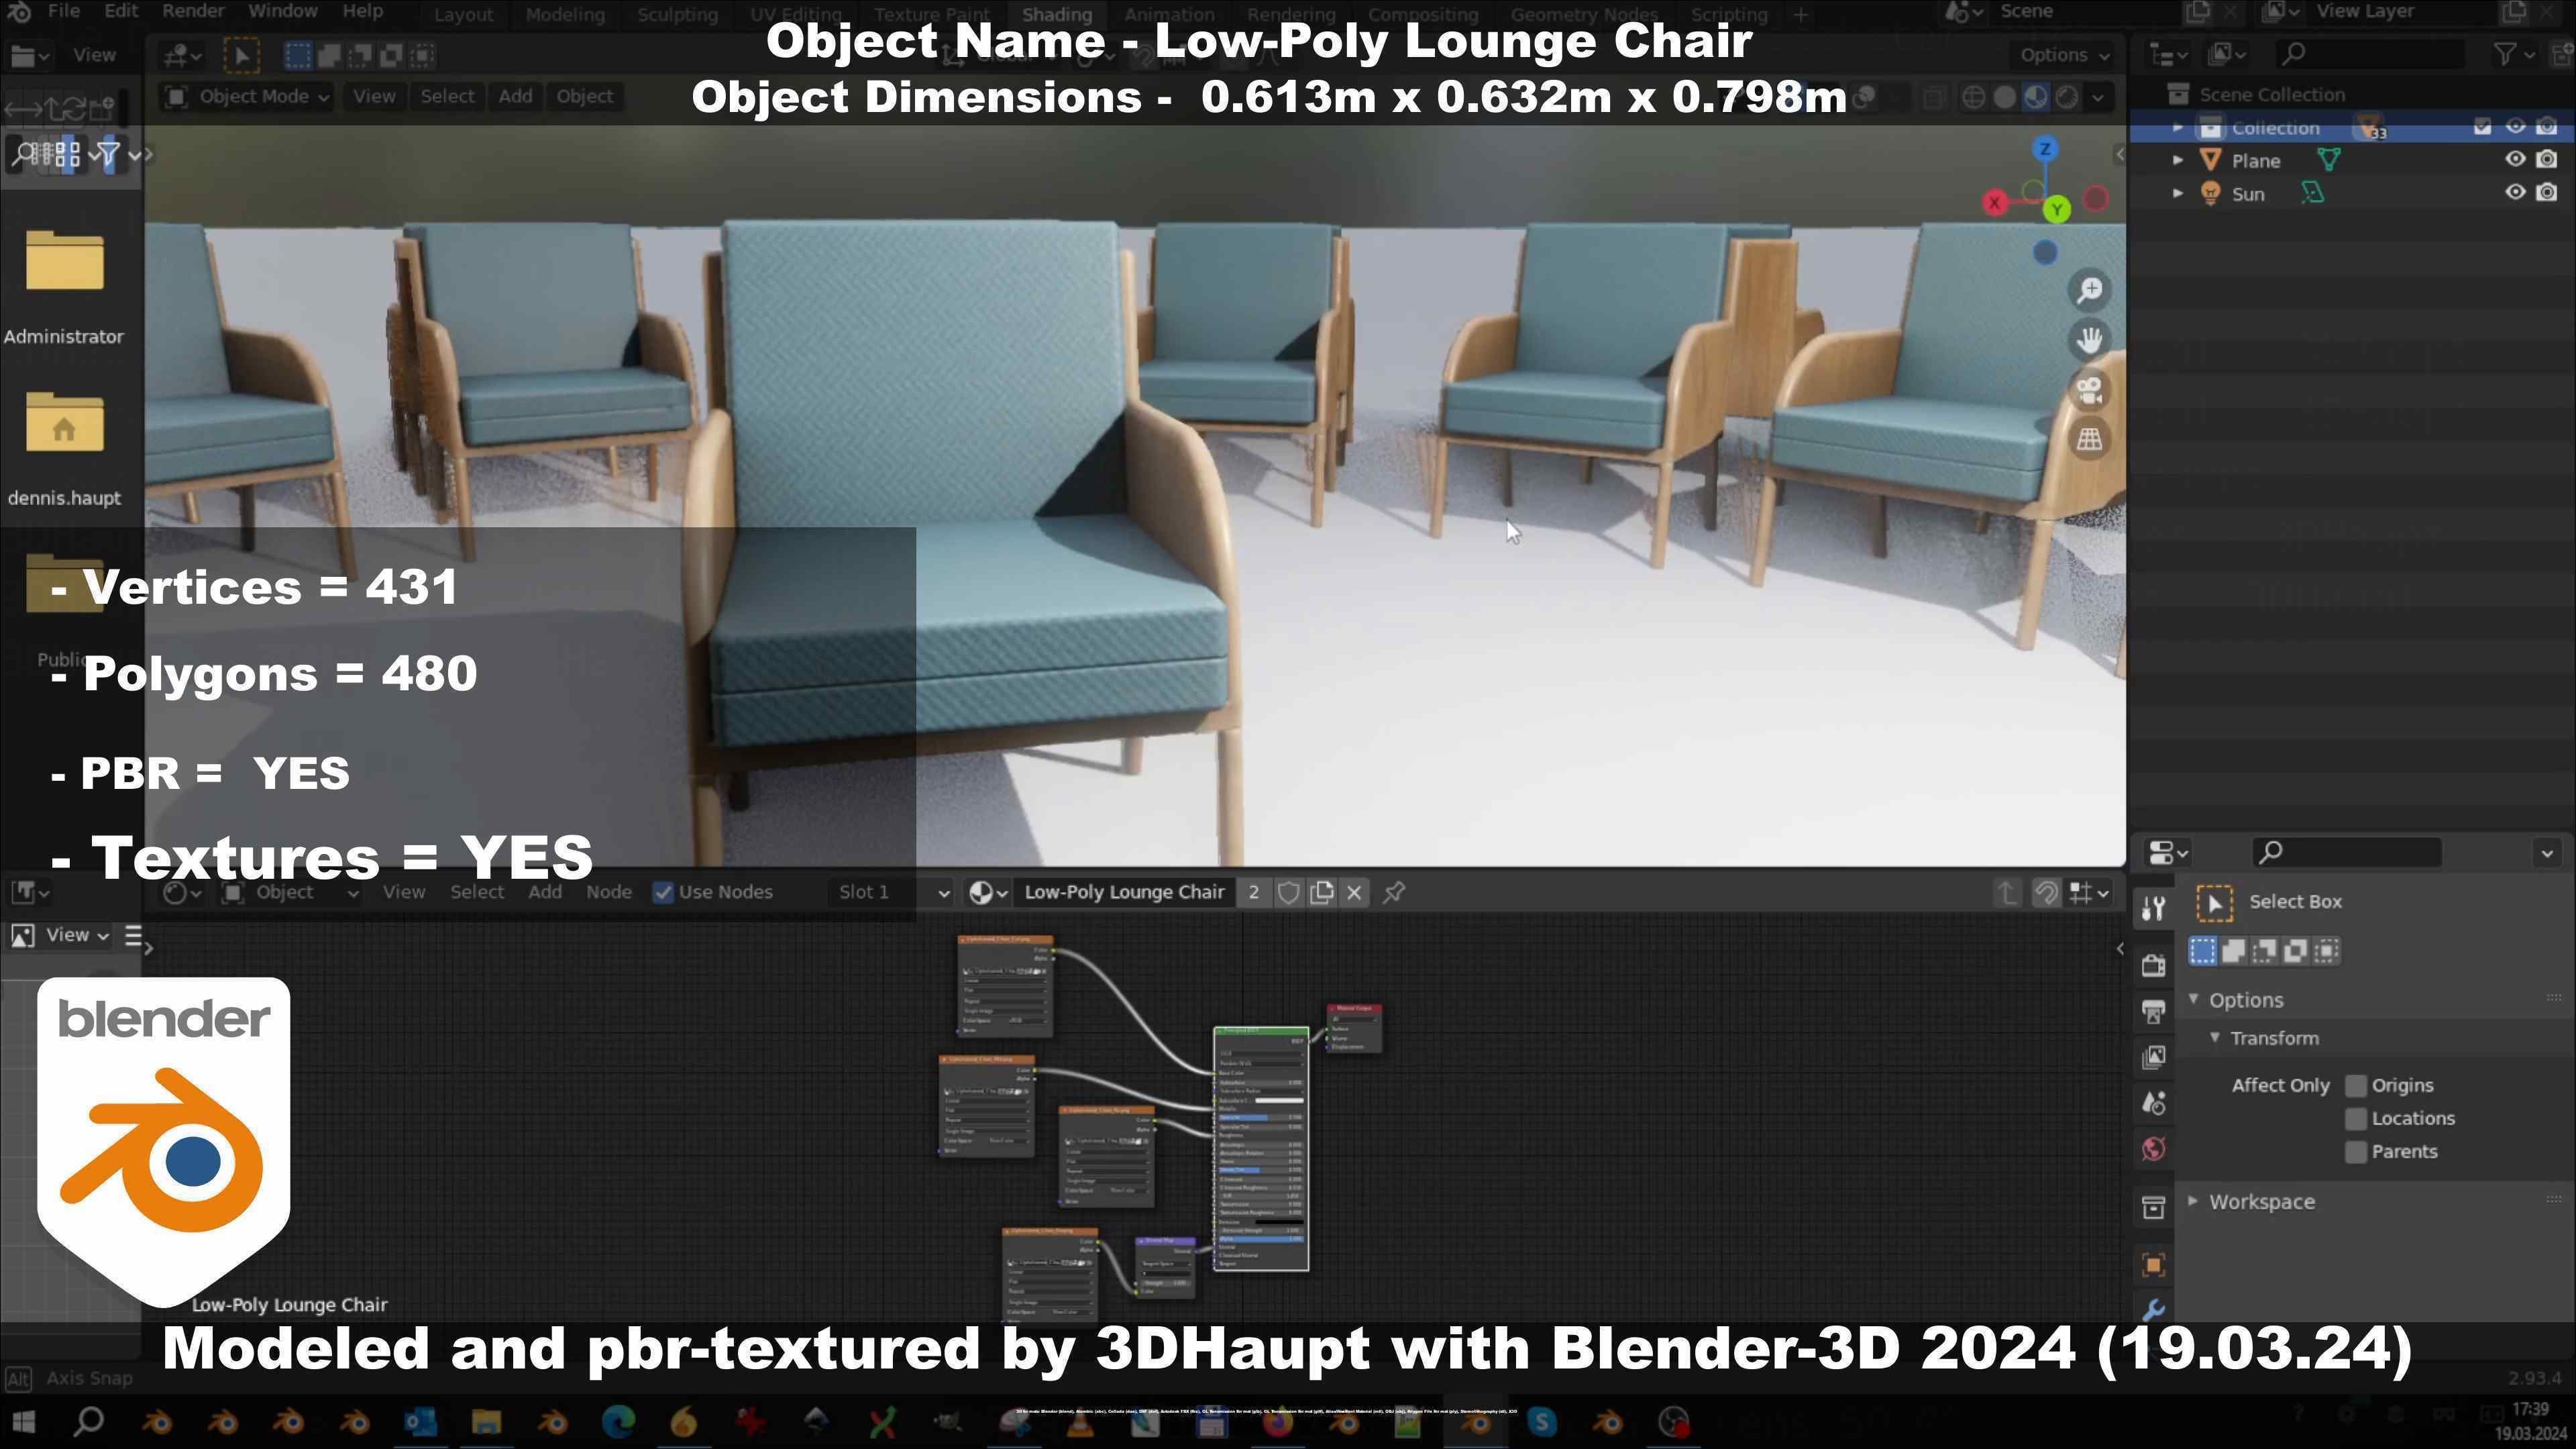This screenshot has width=2576, height=1449.
Task: Enable Affect Only Locations checkbox
Action: (2356, 1119)
